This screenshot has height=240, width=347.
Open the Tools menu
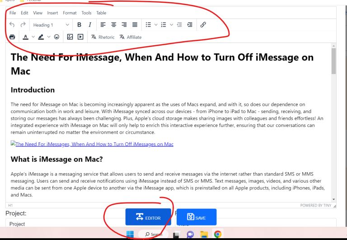tap(86, 13)
